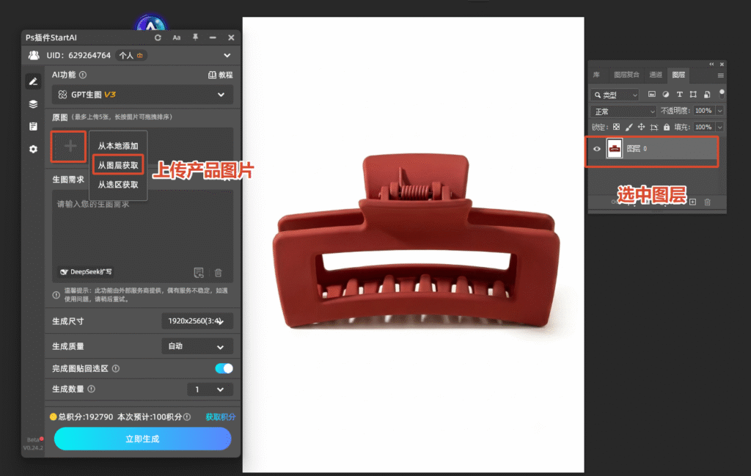Choose 从选区获取 from the menu
Screen dimensions: 751x476
point(118,184)
